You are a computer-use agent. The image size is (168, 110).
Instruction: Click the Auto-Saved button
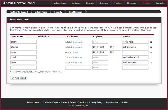coord(19,78)
